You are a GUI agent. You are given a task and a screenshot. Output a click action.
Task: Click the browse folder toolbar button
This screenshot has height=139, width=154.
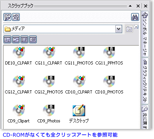coord(7,17)
